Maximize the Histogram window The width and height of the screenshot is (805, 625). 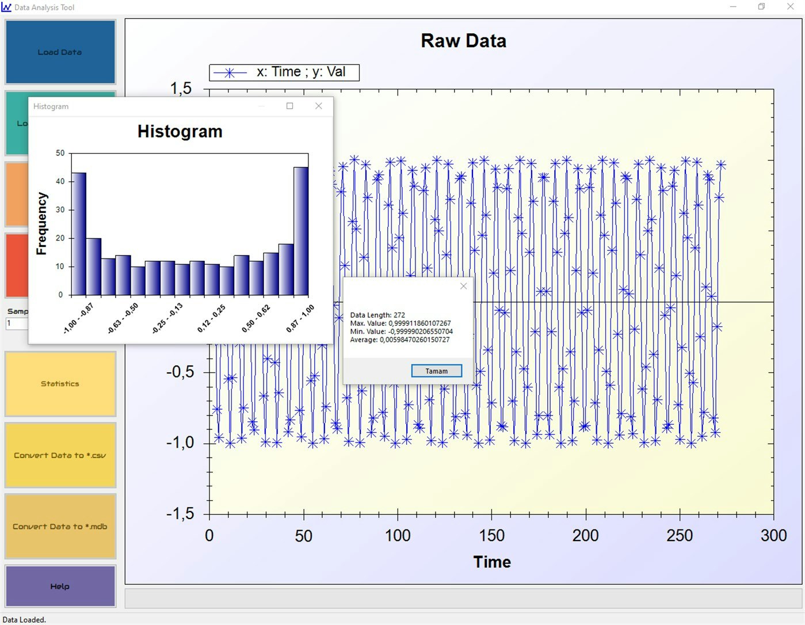289,106
